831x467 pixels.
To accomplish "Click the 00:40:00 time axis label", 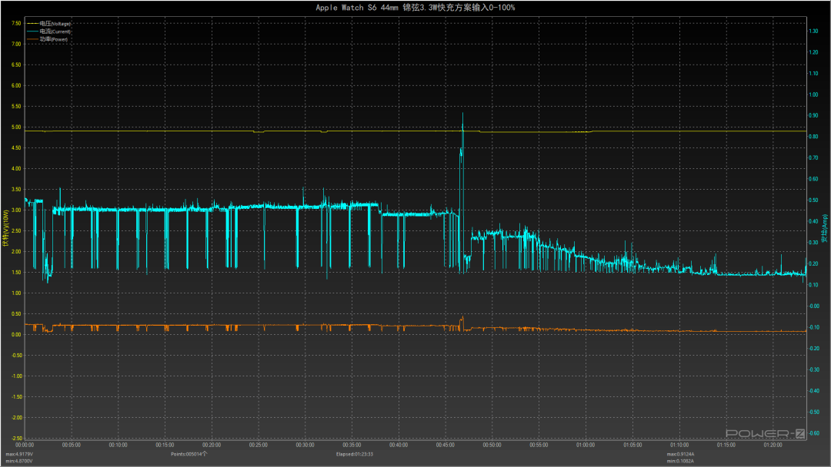I will 399,445.
